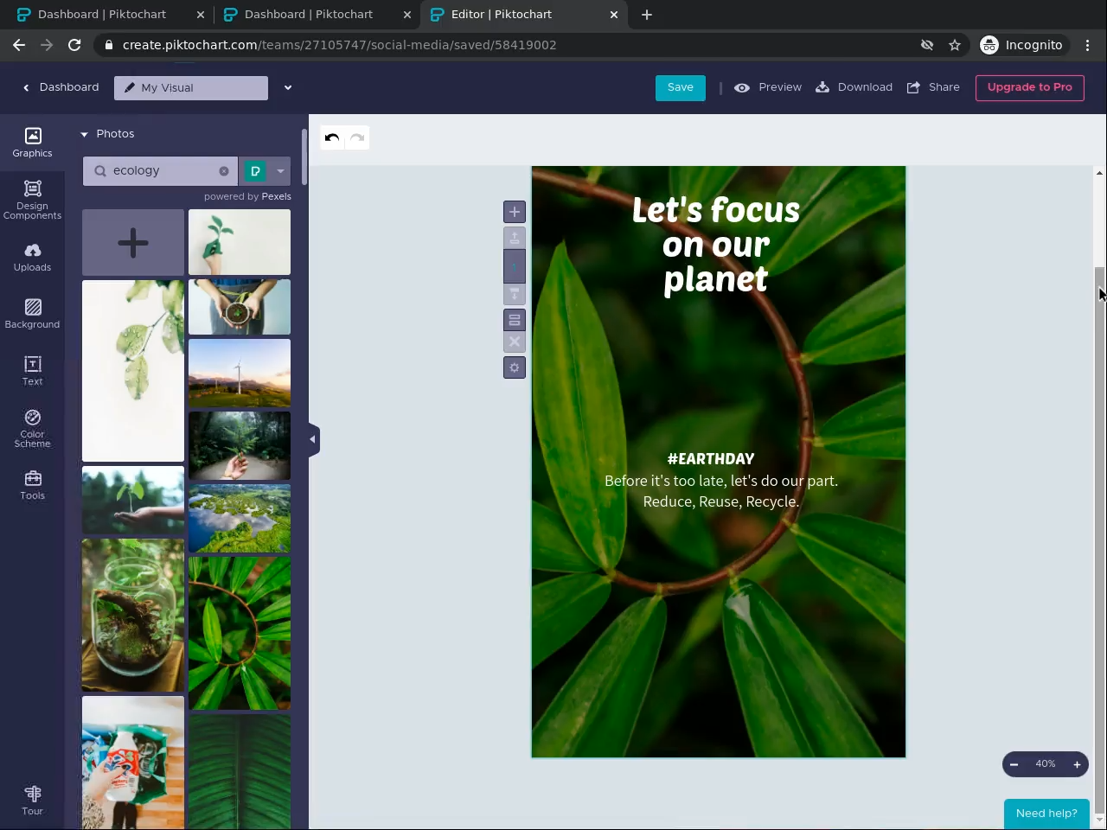Open Design Components panel
Screen dimensions: 1107x830
pyautogui.click(x=32, y=200)
